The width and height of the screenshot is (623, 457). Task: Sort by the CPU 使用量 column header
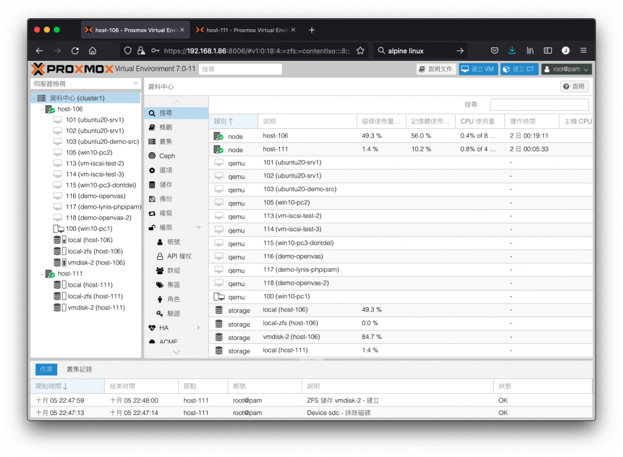[480, 122]
